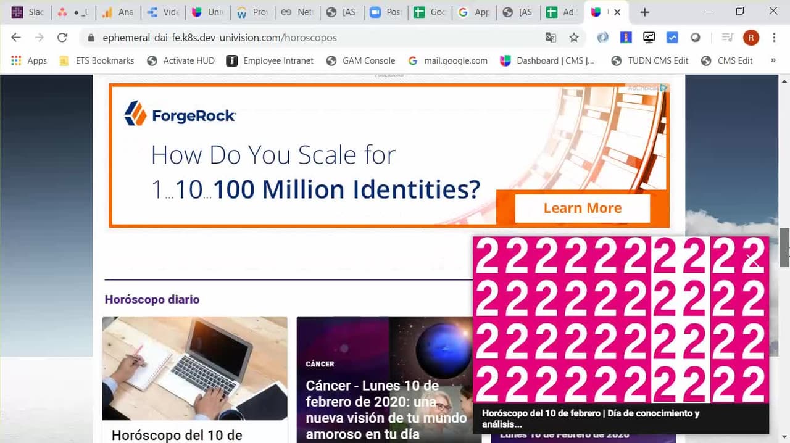Bookmark this page with the star icon
This screenshot has height=443, width=790.
[x=574, y=38]
